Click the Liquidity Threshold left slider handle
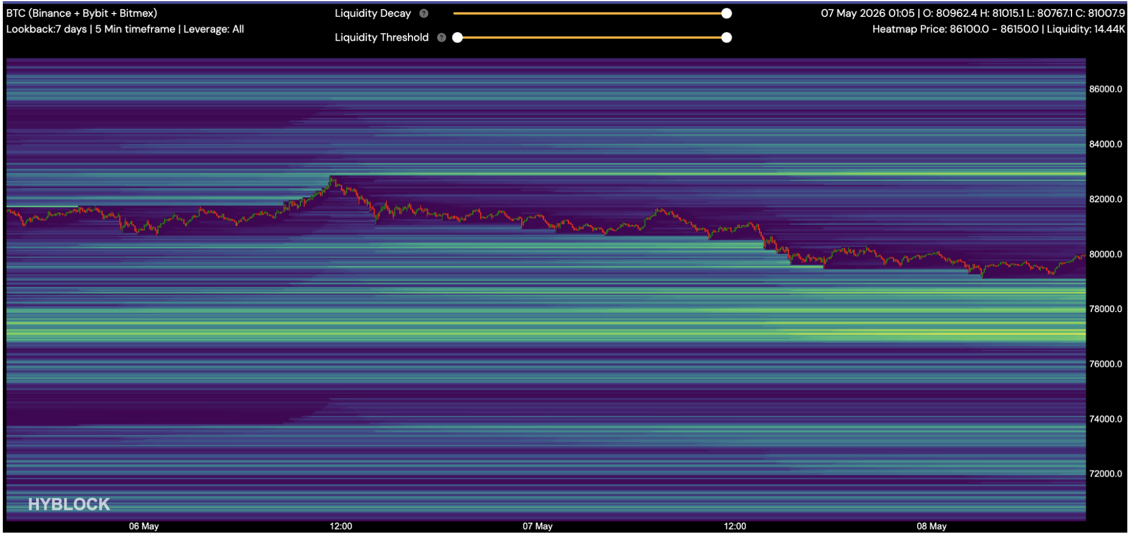The width and height of the screenshot is (1129, 534). pyautogui.click(x=457, y=38)
